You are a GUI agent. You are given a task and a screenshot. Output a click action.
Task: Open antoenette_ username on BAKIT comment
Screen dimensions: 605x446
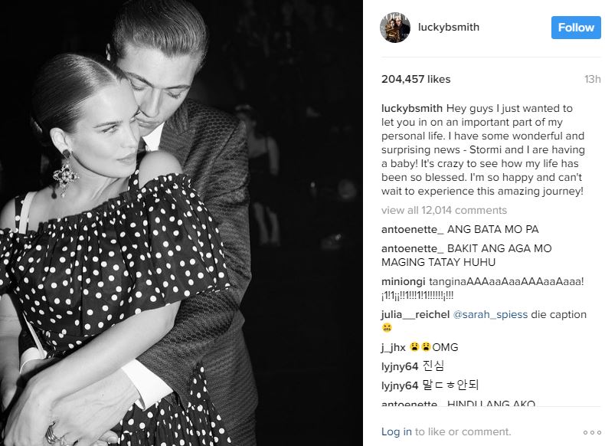click(413, 249)
